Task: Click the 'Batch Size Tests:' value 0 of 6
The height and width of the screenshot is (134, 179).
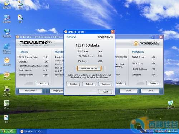Action: (x=46, y=75)
